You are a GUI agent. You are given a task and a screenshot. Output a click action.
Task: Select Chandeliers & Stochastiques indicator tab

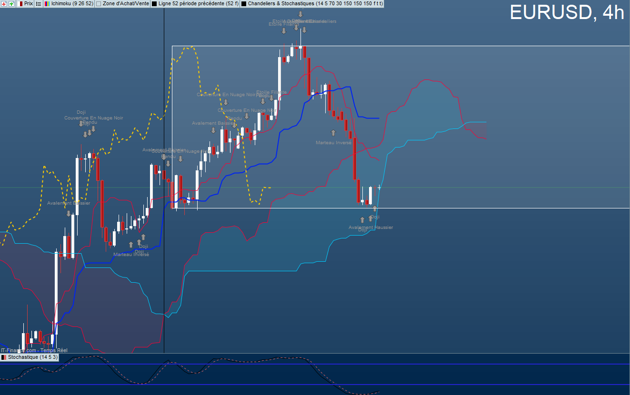[315, 3]
